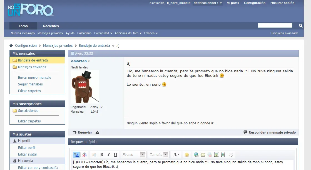311x170 pixels.
Task: Click the home icon in breadcrumb
Action: pos(11,46)
